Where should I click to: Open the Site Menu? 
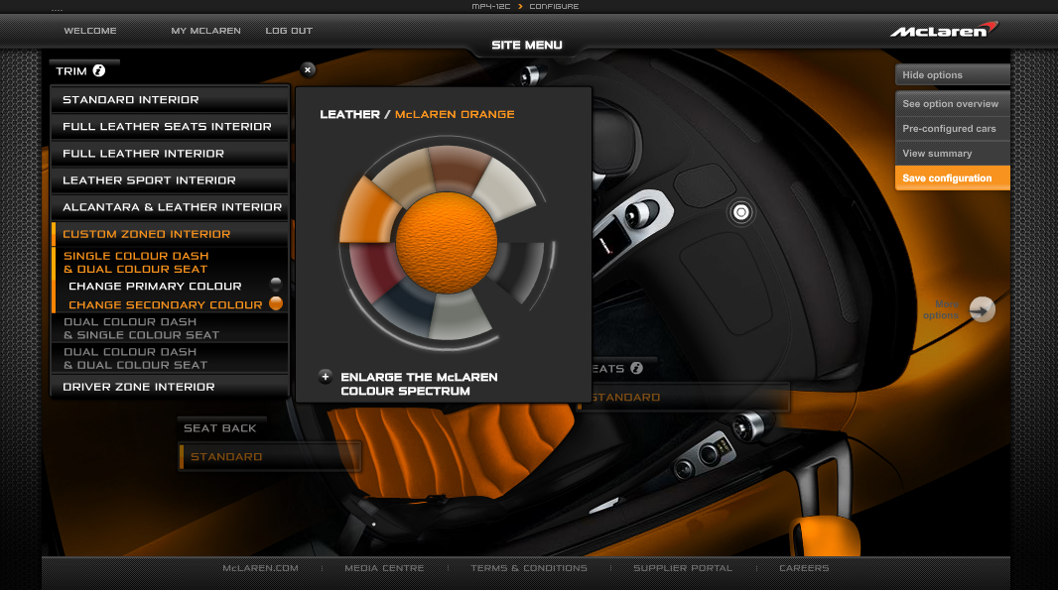tap(527, 45)
